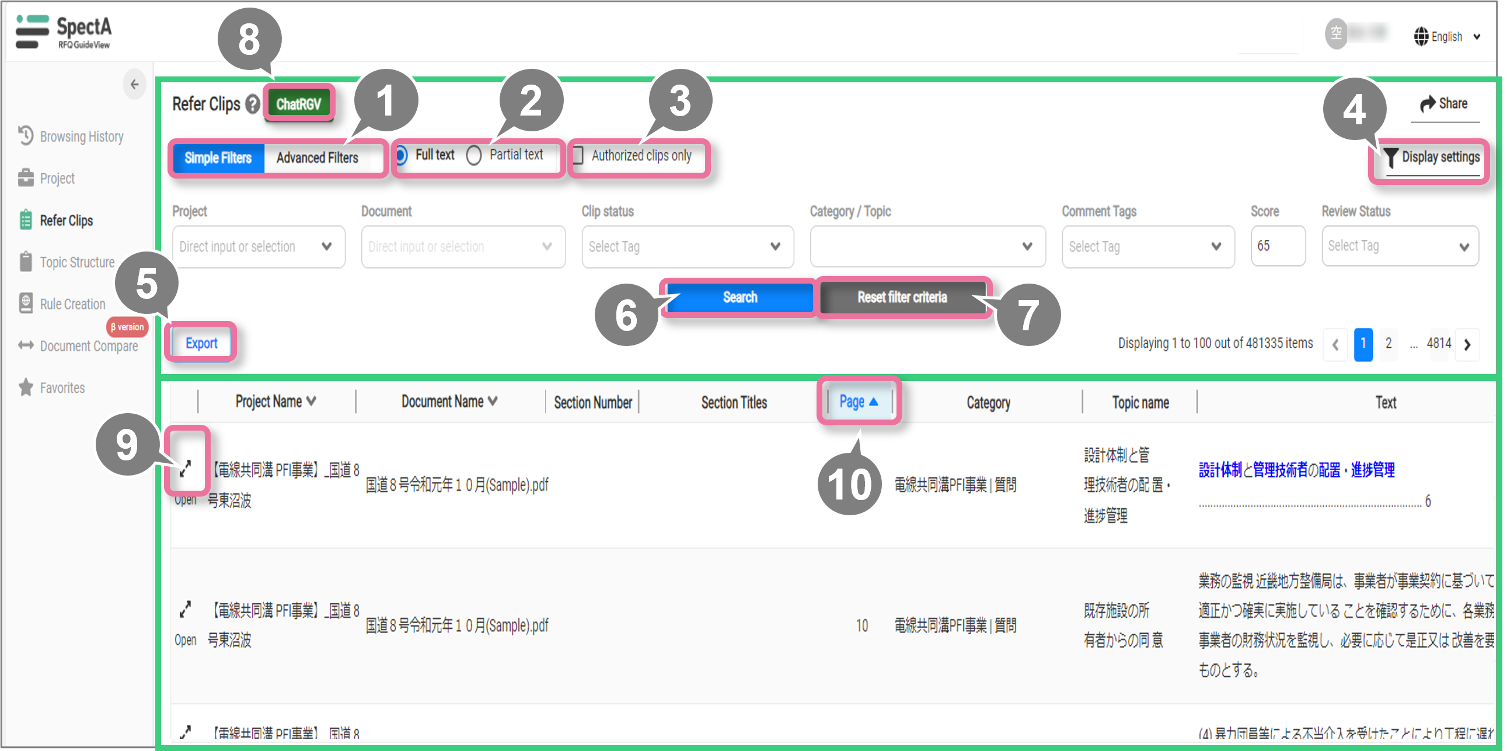Switch to Simple Filters tab
Image resolution: width=1507 pixels, height=751 pixels.
tap(218, 158)
